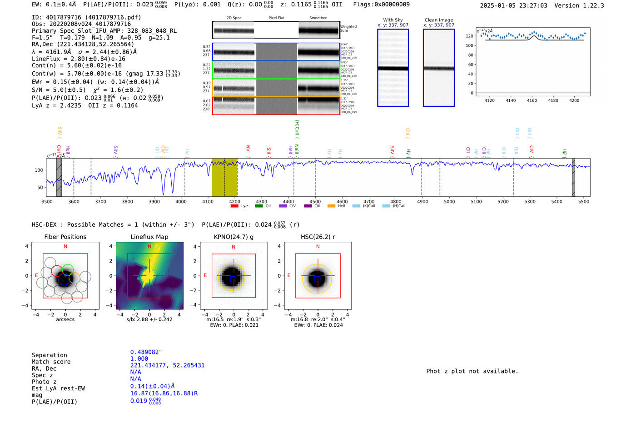
Task: Click the With Sky image cutout
Action: [x=393, y=68]
